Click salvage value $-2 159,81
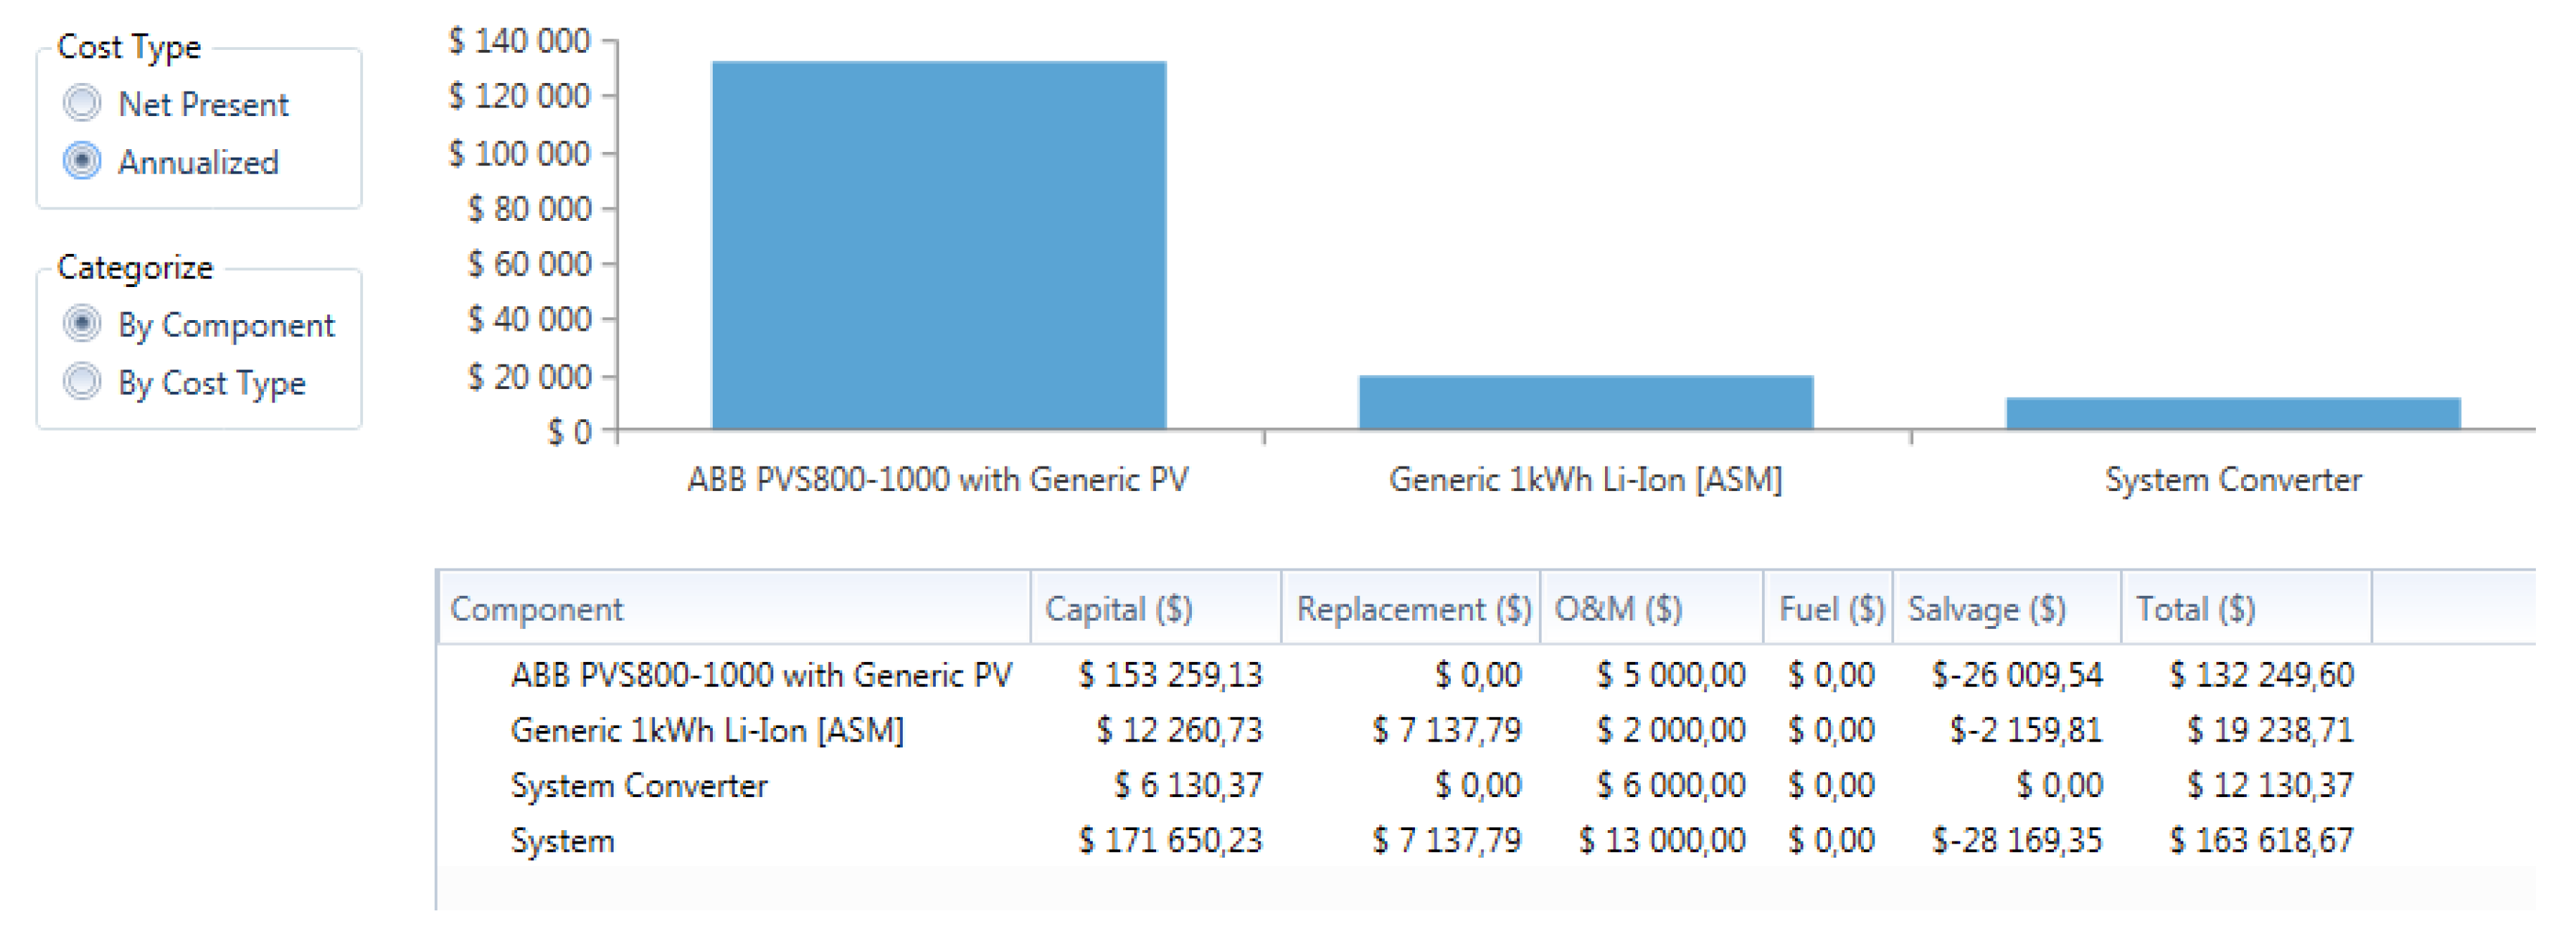The width and height of the screenshot is (2576, 935). [x=2026, y=731]
